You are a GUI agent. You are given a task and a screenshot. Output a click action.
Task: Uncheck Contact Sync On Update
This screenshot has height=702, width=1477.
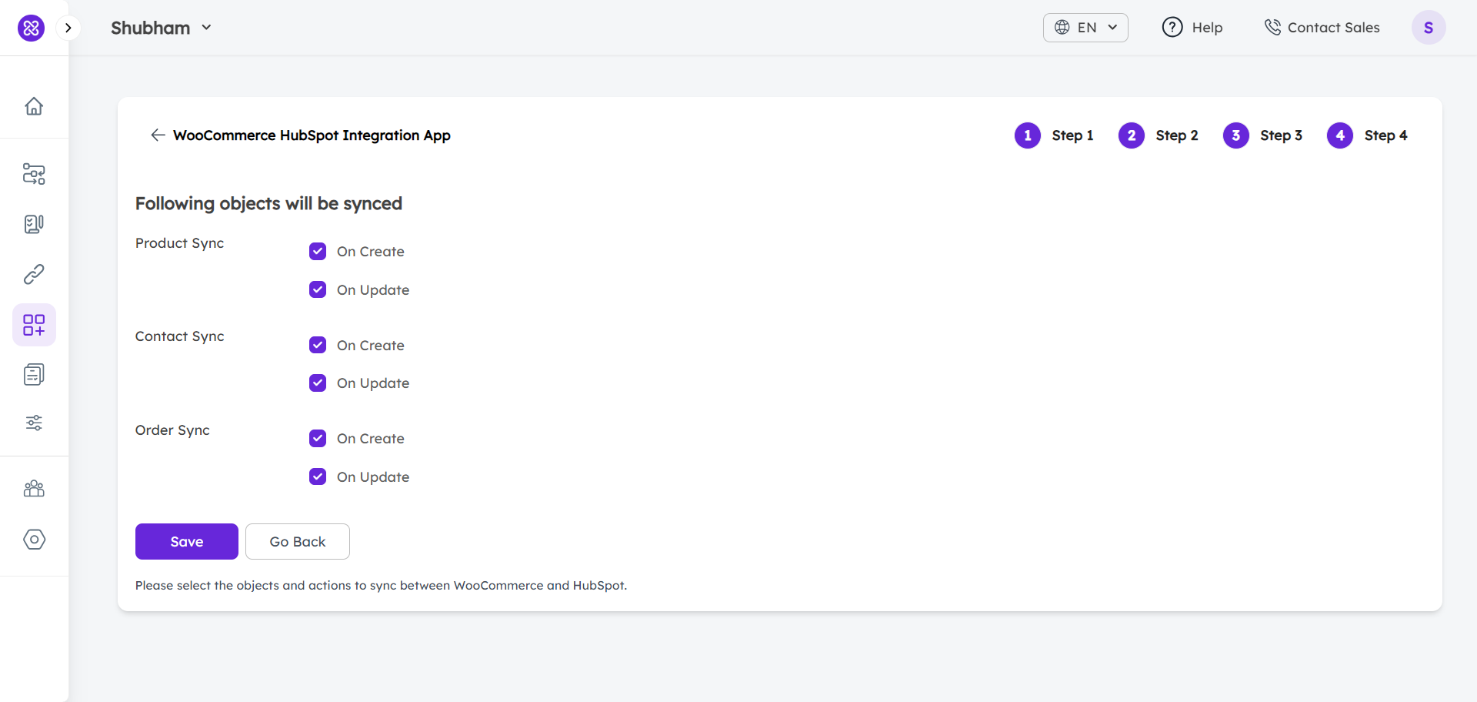(x=318, y=383)
